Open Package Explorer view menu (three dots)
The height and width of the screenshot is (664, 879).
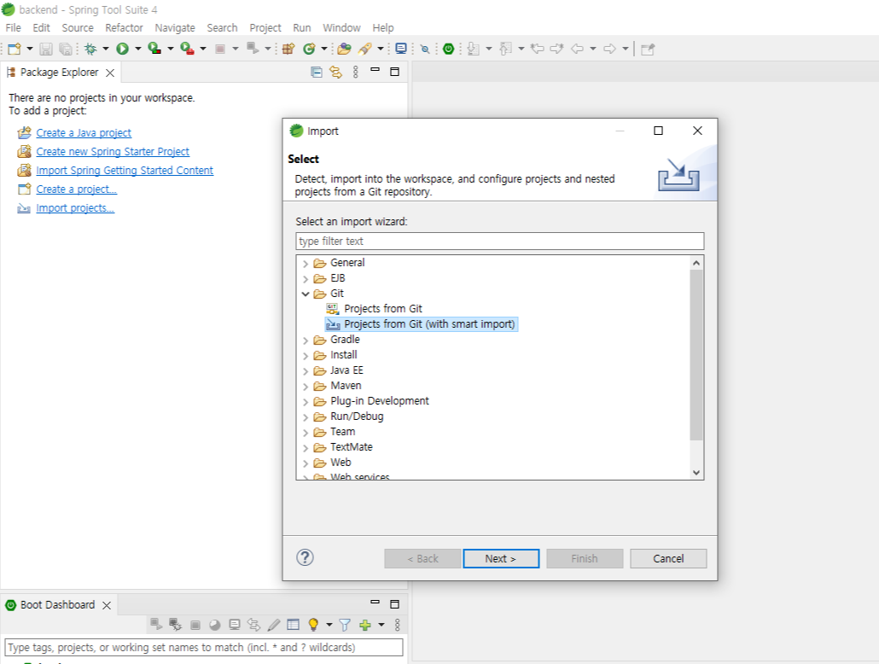point(355,72)
